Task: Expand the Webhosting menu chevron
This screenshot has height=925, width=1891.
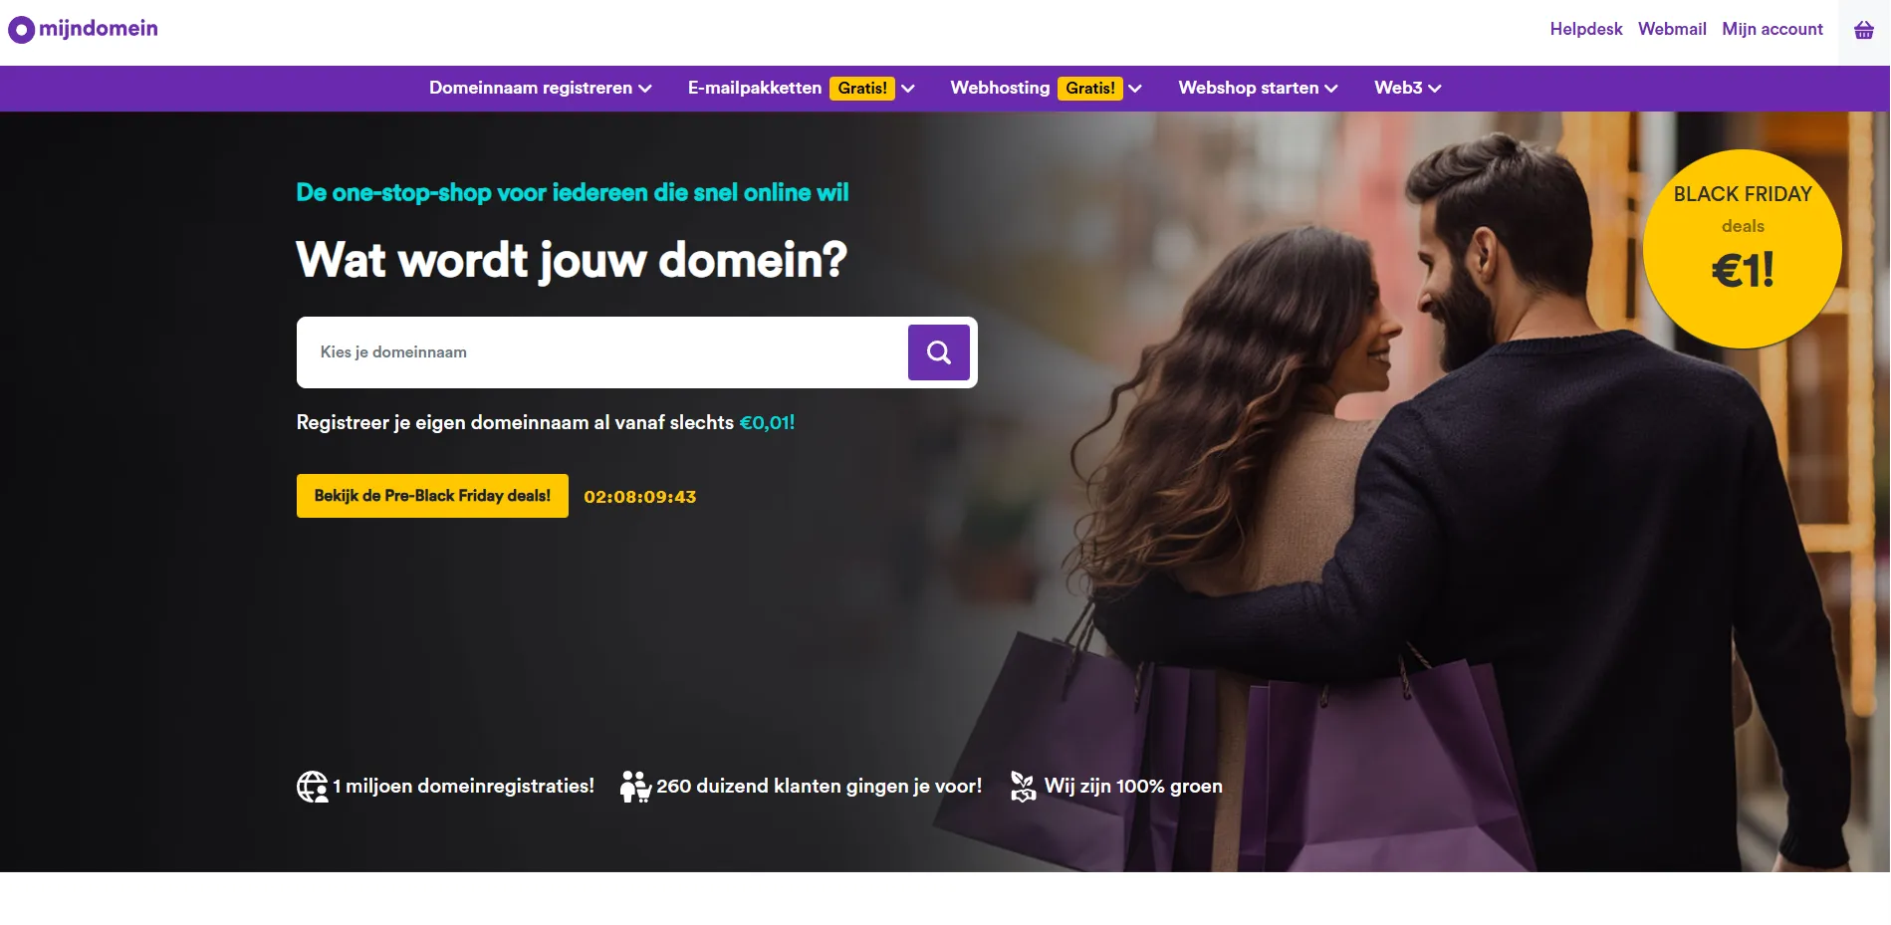Action: tap(1135, 89)
